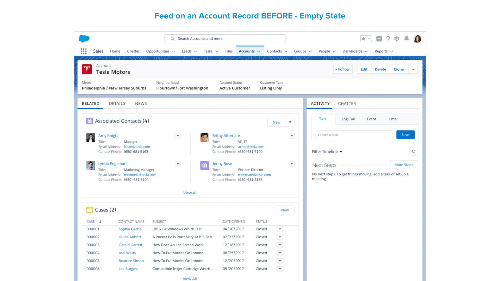
Task: Click the Edit button
Action: (364, 69)
